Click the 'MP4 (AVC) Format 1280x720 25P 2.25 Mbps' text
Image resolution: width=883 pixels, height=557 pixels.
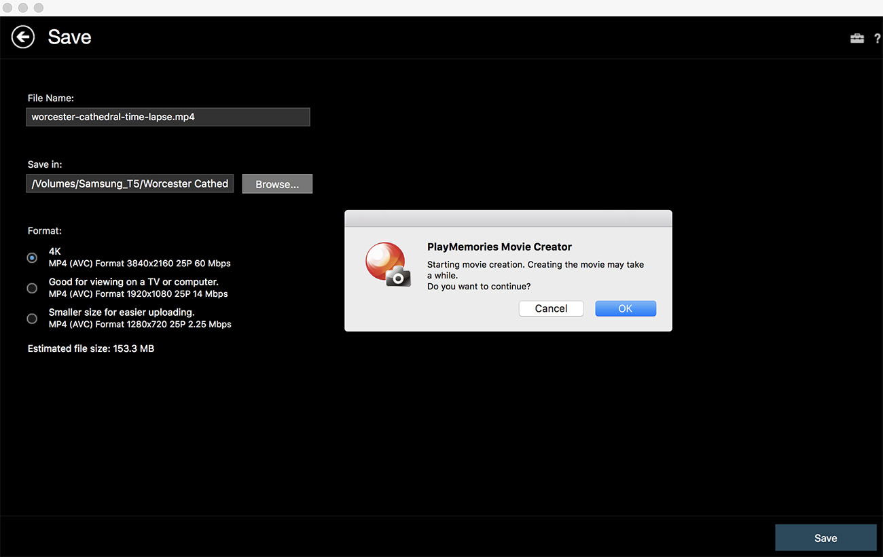click(x=140, y=325)
